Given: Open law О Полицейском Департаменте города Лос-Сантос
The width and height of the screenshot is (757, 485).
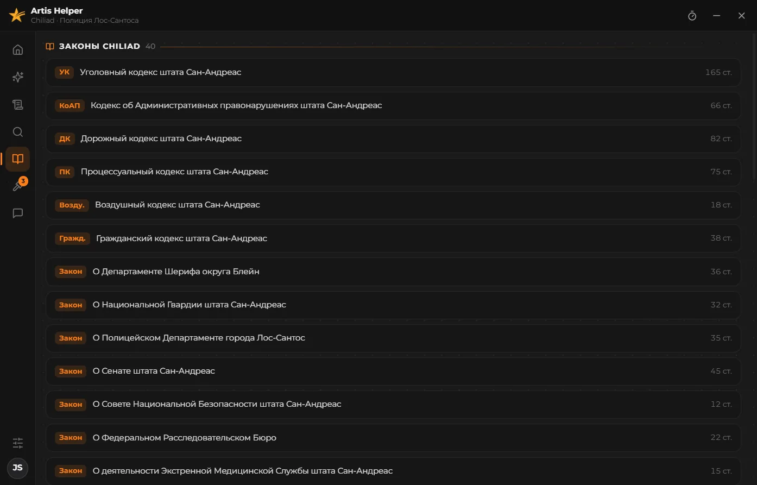Looking at the screenshot, I should [393, 338].
